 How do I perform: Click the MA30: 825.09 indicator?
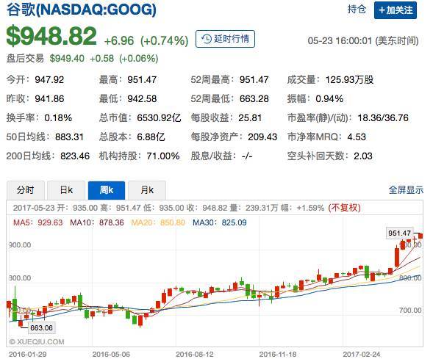[220, 222]
